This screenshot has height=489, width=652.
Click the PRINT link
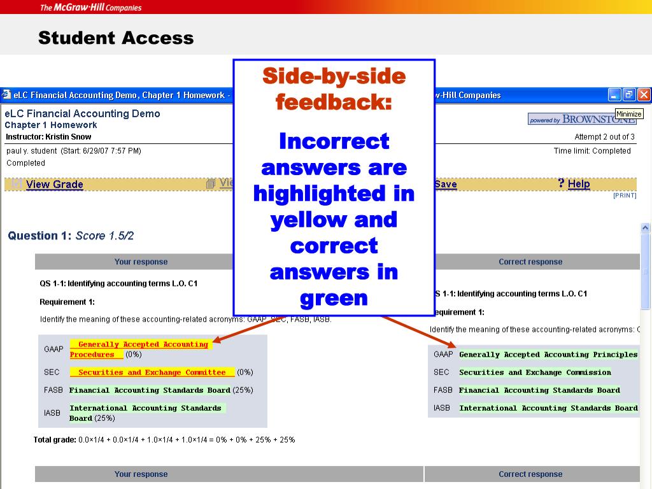tap(625, 195)
